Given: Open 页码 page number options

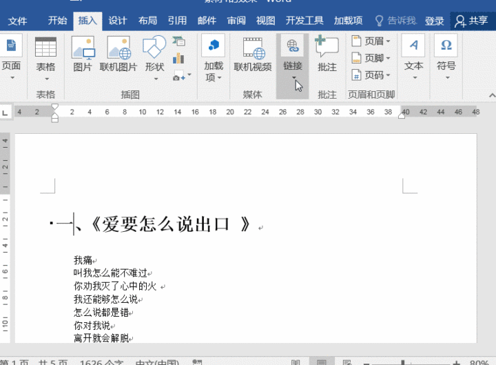Looking at the screenshot, I should 371,75.
